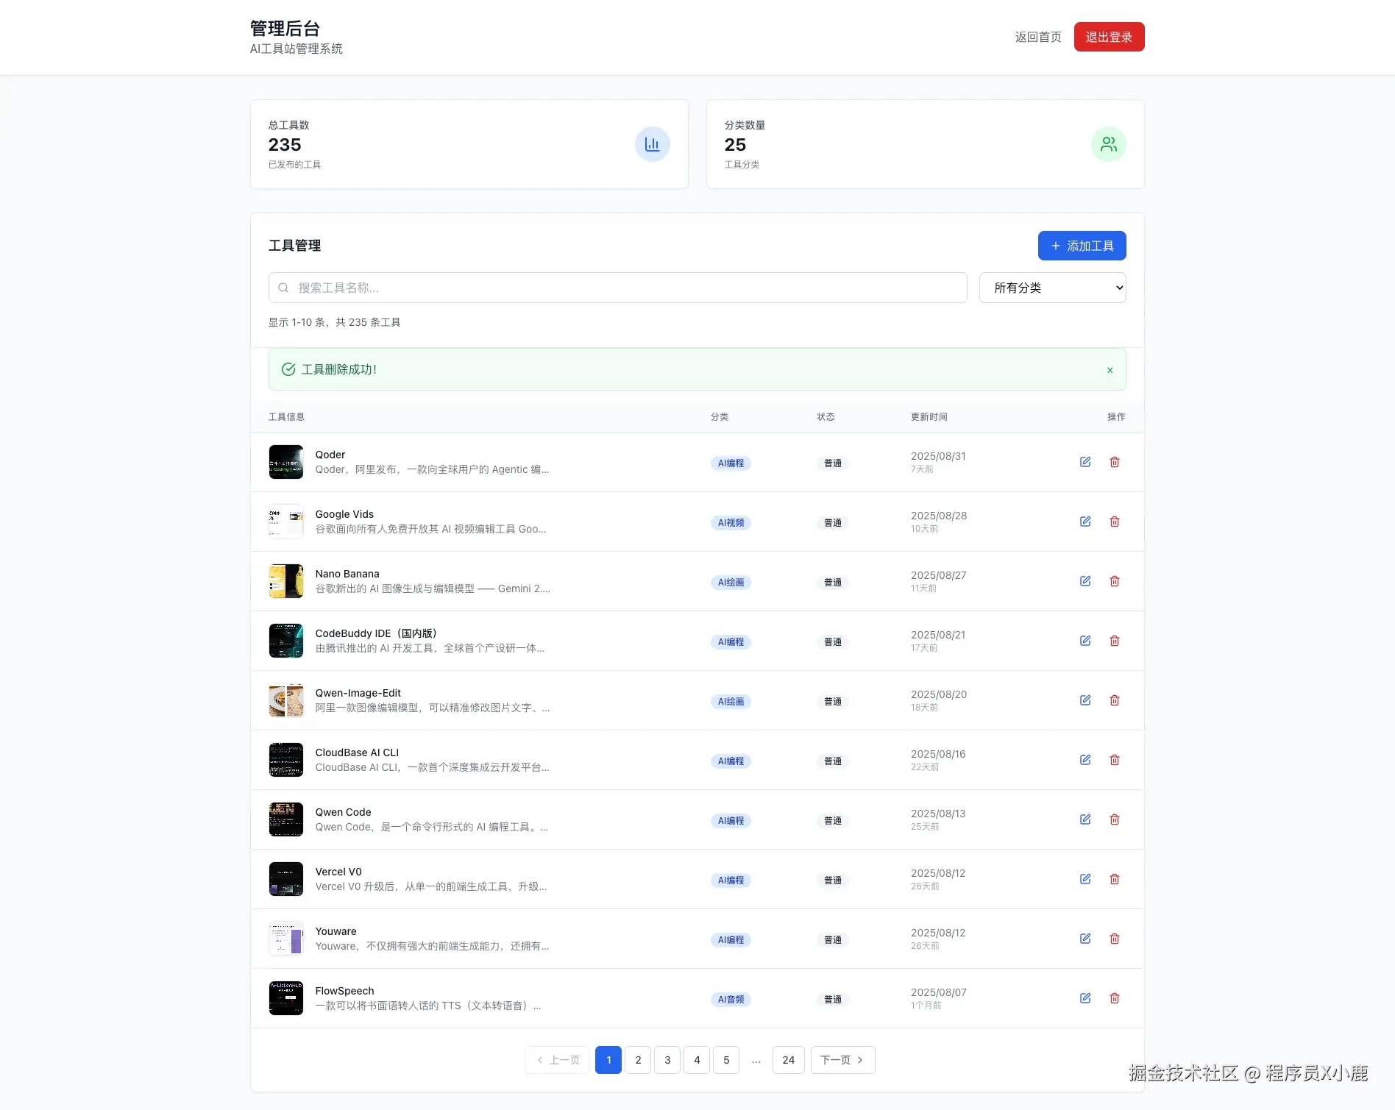
Task: Jump to page 4
Action: (x=697, y=1060)
